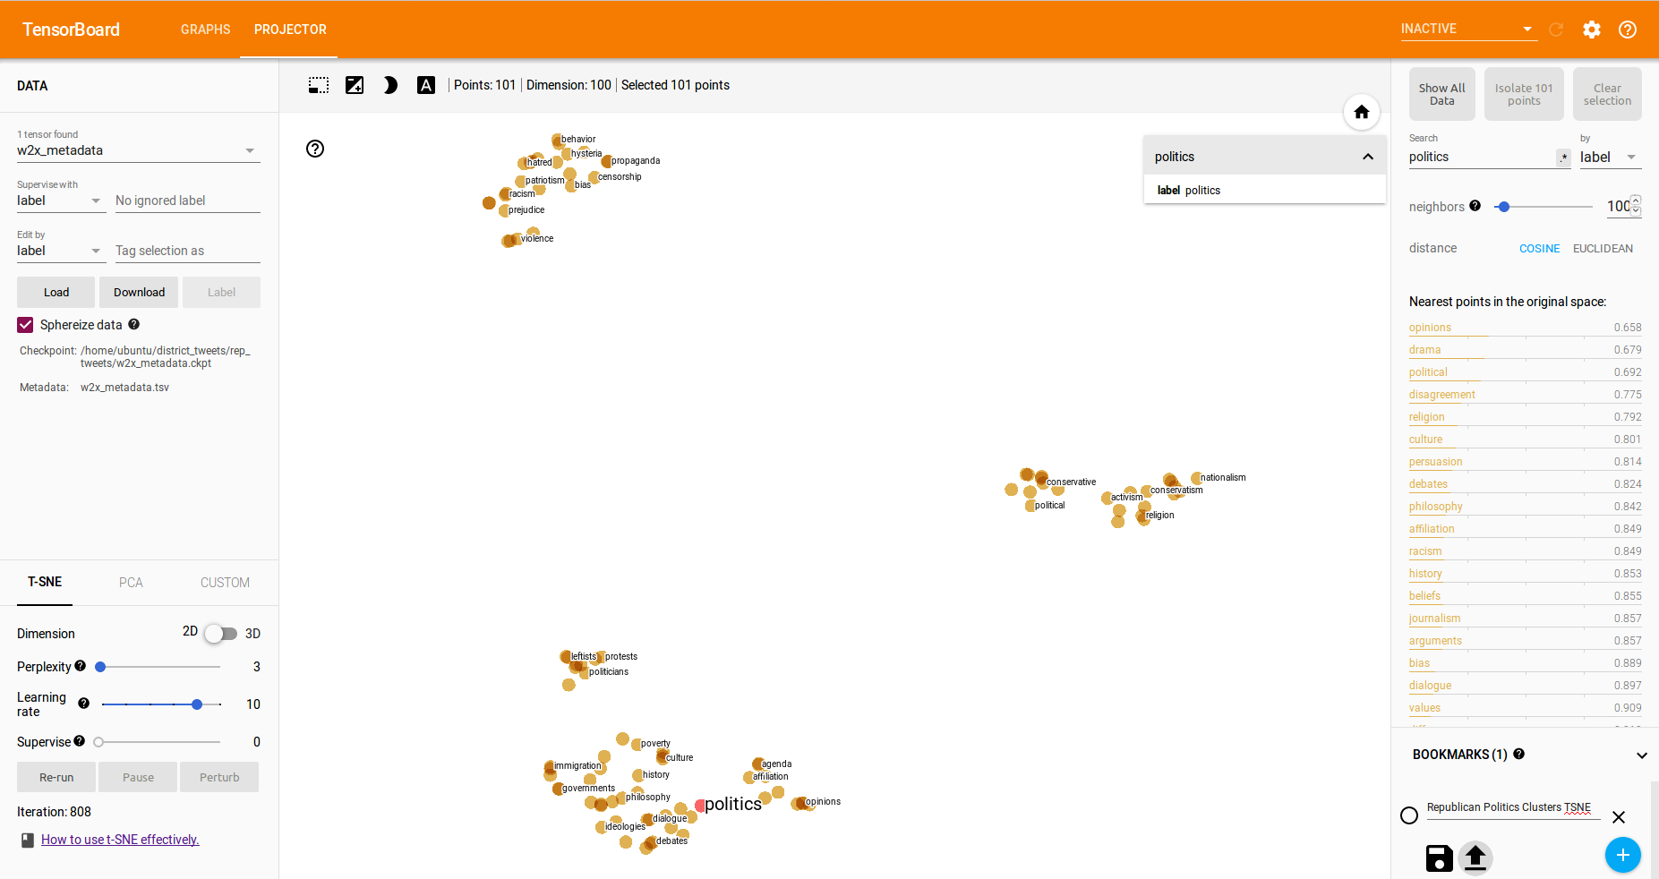The width and height of the screenshot is (1659, 879).
Task: Show Sphereize data help tooltip icon
Action: click(134, 324)
